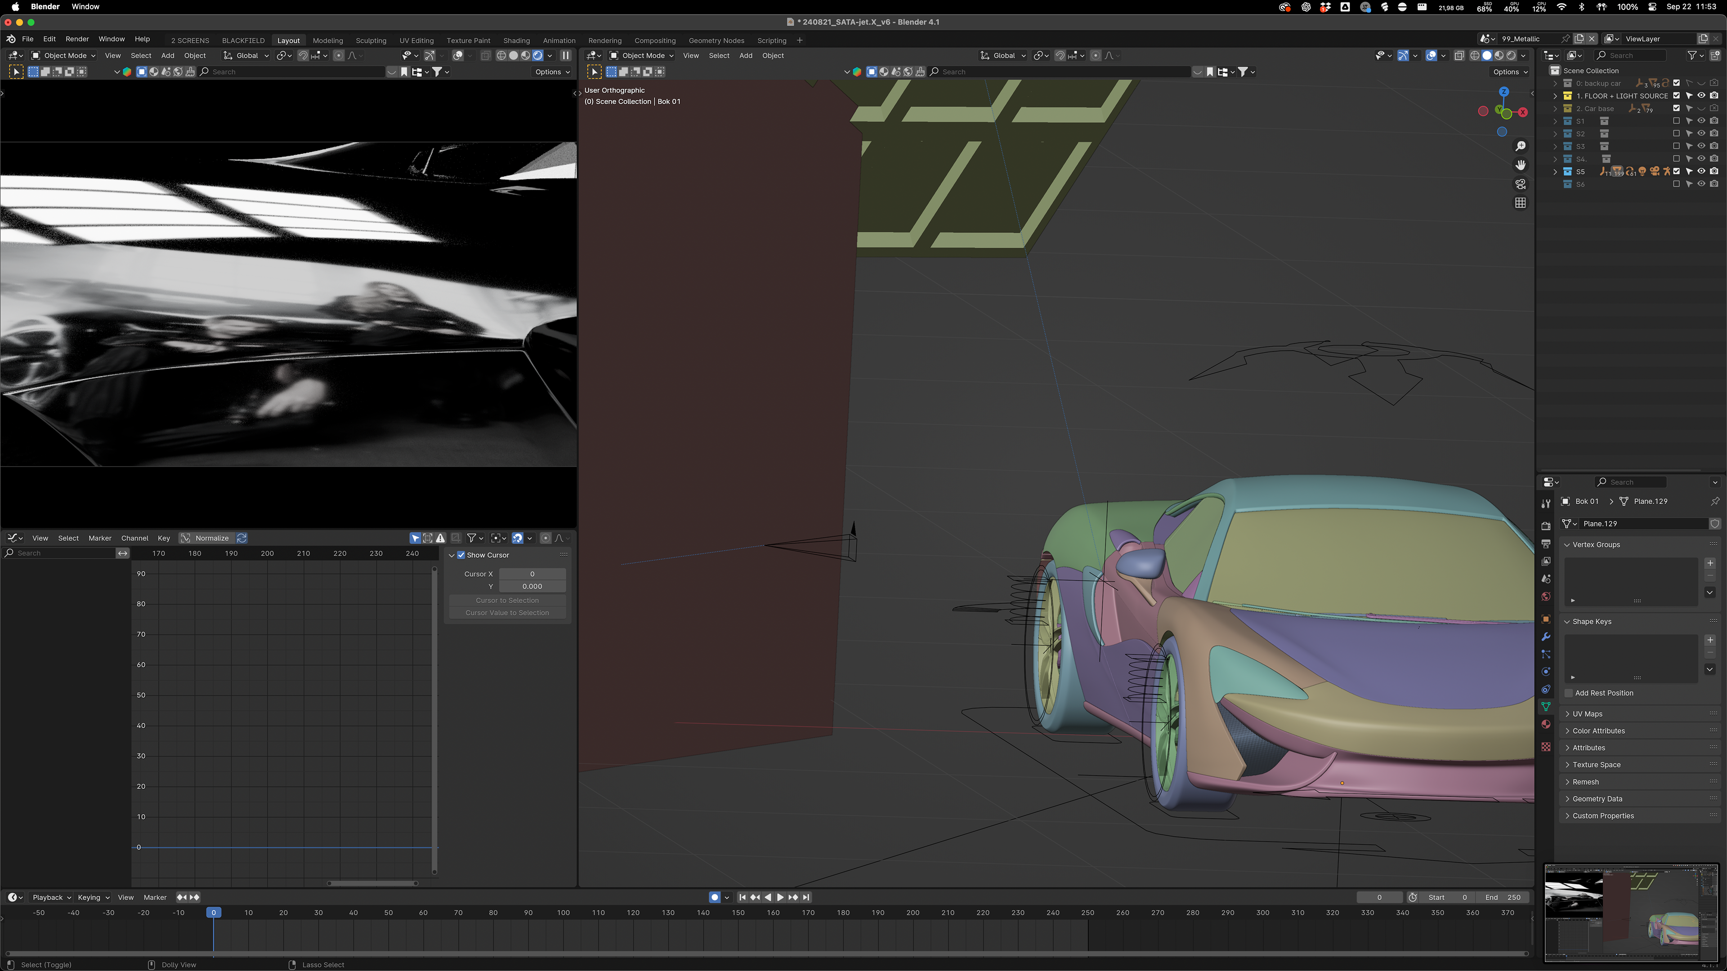The width and height of the screenshot is (1727, 971).
Task: Click Cursor to Selection button
Action: [507, 601]
